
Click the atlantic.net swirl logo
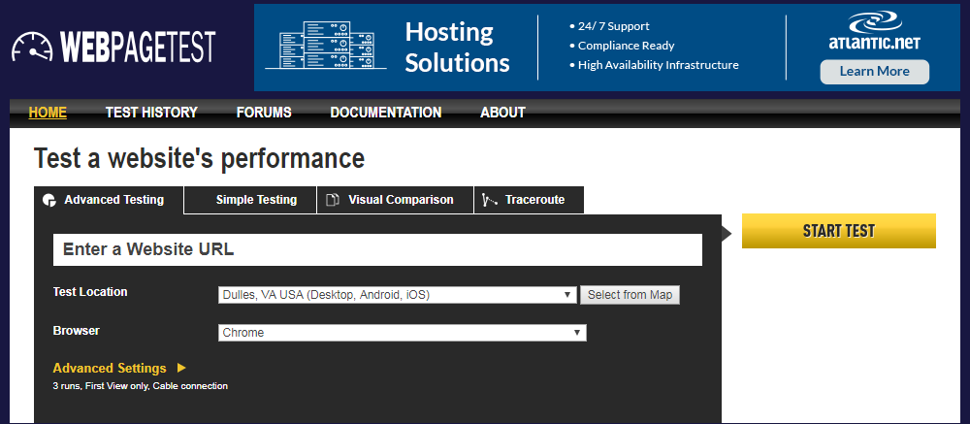click(x=874, y=23)
